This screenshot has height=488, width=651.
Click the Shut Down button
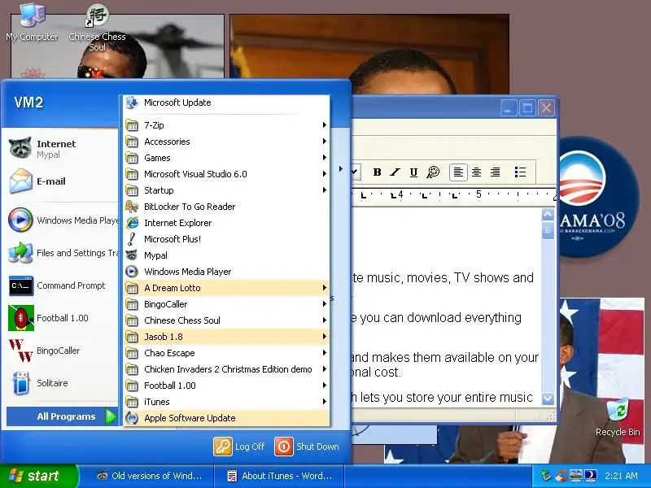(307, 447)
